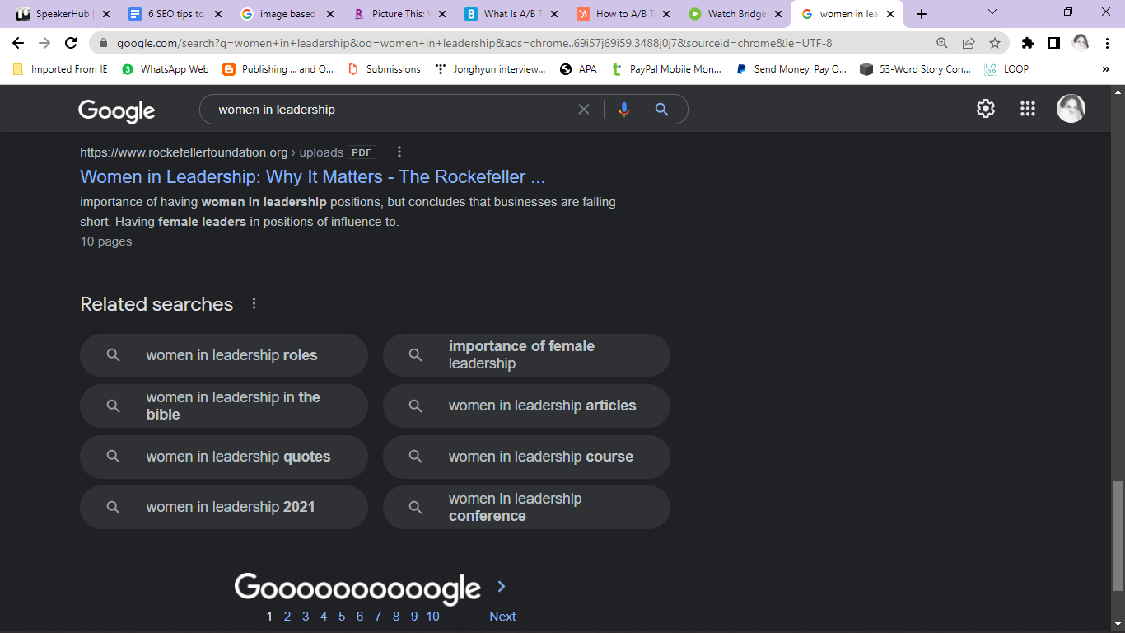Click the voice search microphone icon

point(624,109)
